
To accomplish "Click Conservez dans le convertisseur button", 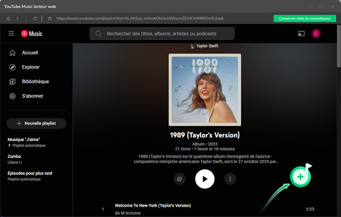I will [x=304, y=18].
